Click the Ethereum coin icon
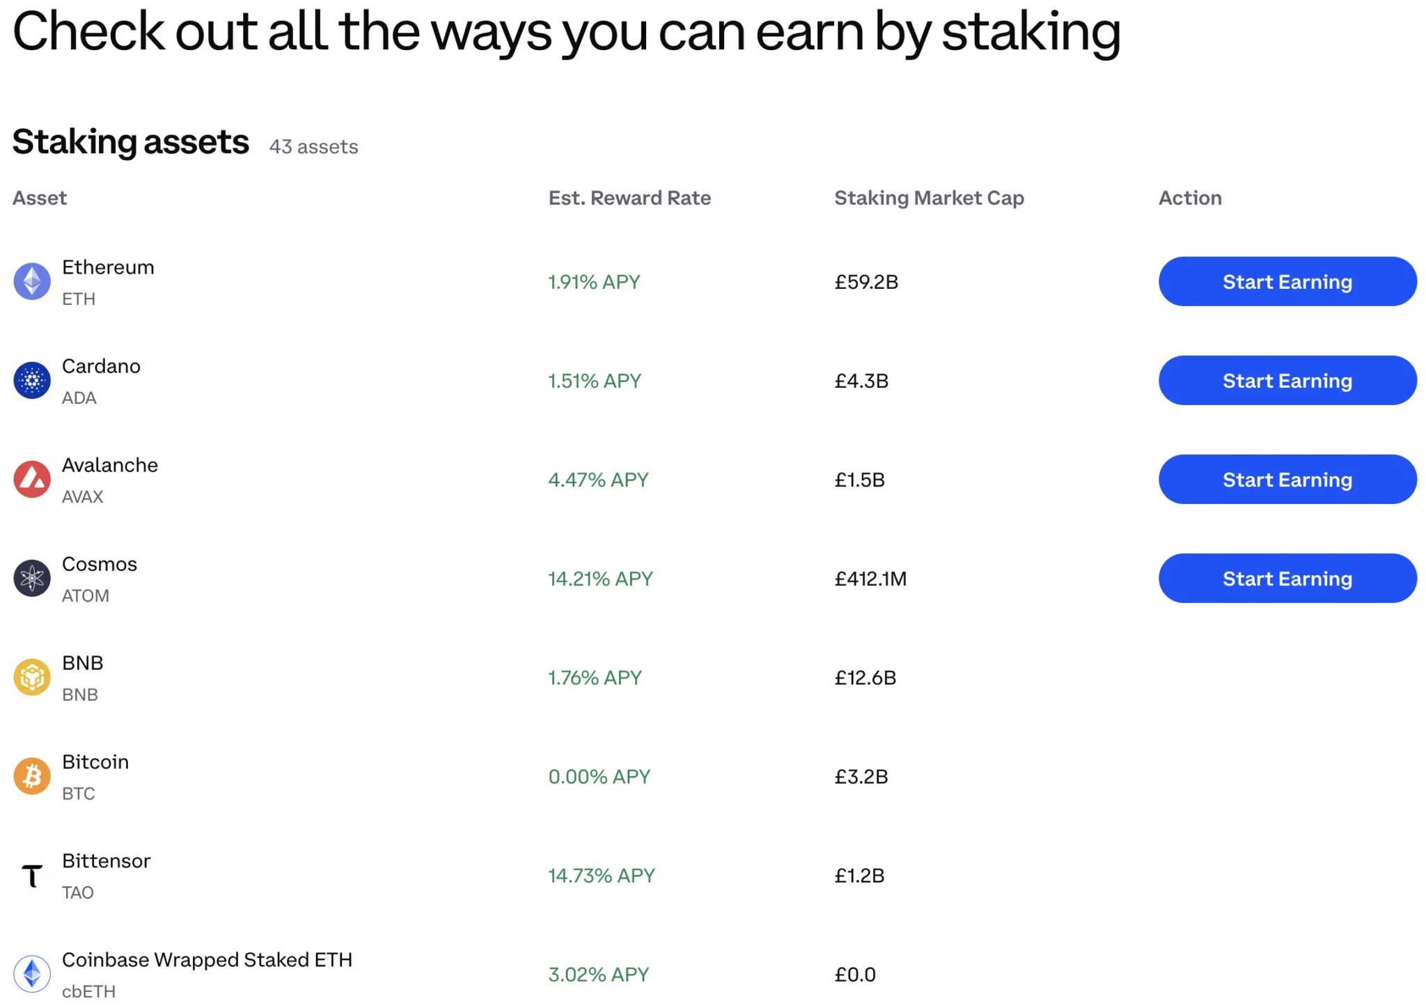 pyautogui.click(x=32, y=282)
